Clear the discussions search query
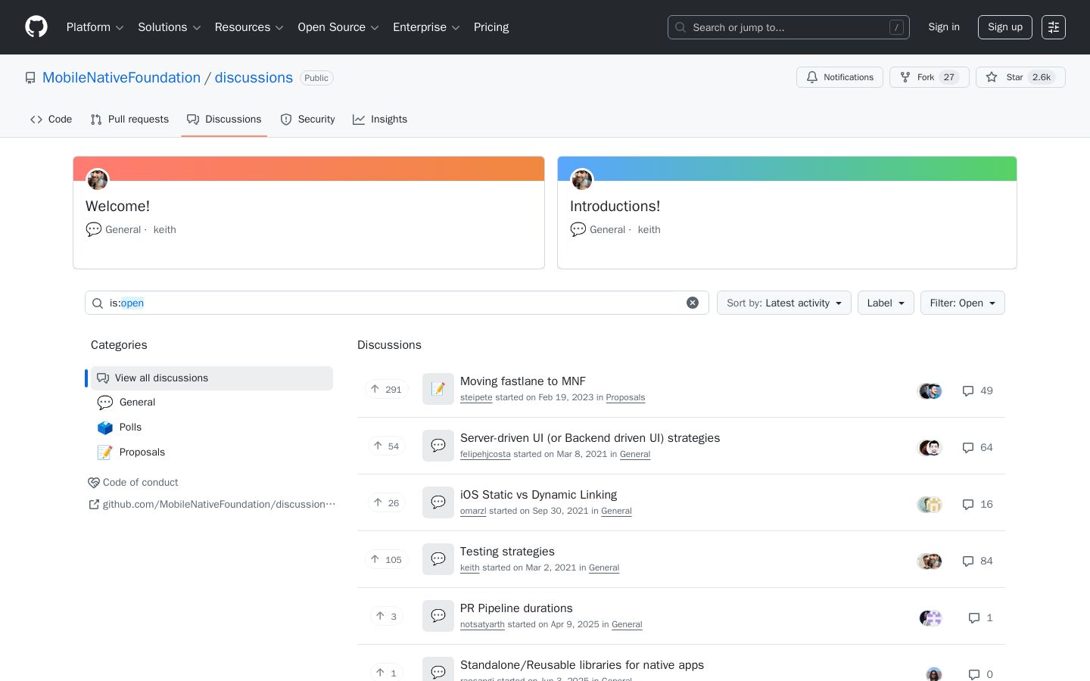 click(x=693, y=303)
